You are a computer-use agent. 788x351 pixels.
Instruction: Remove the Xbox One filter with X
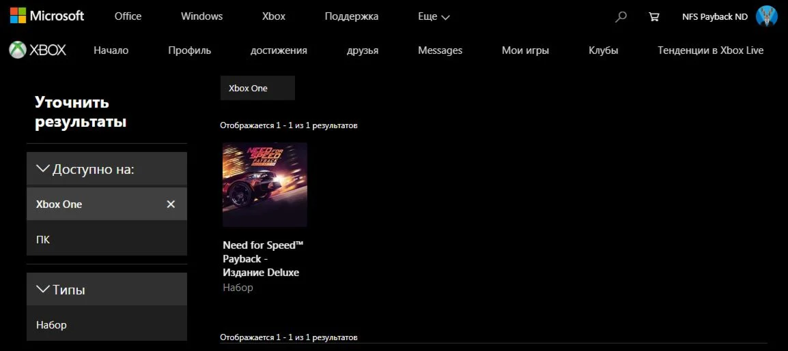pyautogui.click(x=171, y=204)
